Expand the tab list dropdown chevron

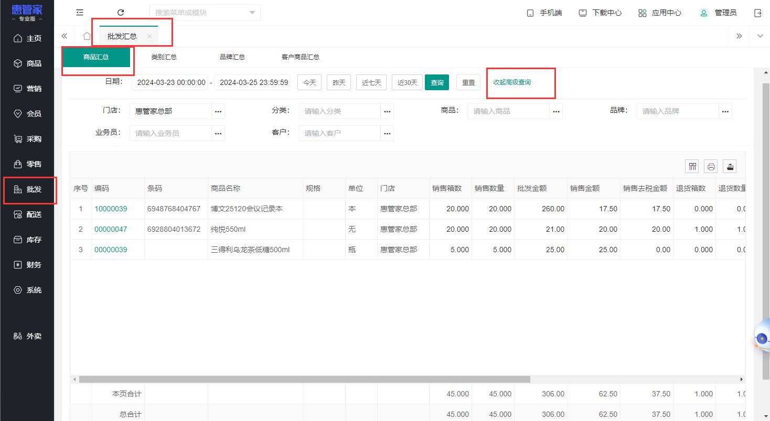(x=760, y=36)
